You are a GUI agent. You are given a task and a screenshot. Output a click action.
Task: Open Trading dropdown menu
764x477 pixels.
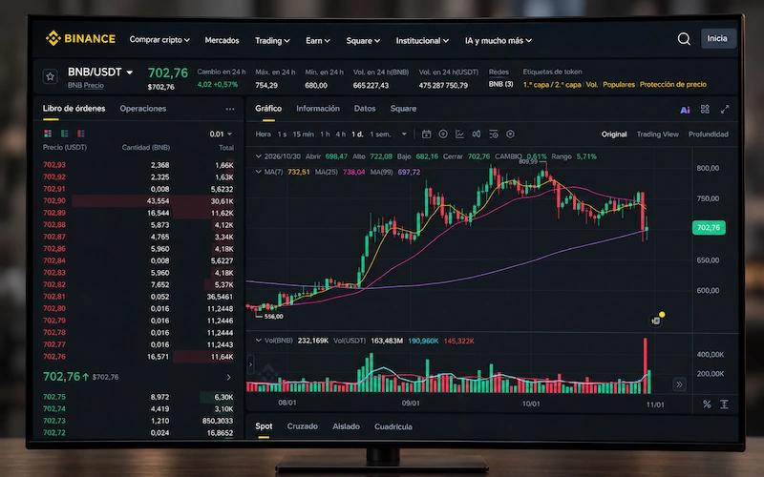point(272,41)
